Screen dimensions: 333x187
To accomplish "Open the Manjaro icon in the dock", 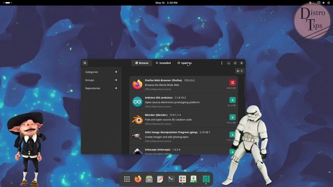I will point(206,179).
